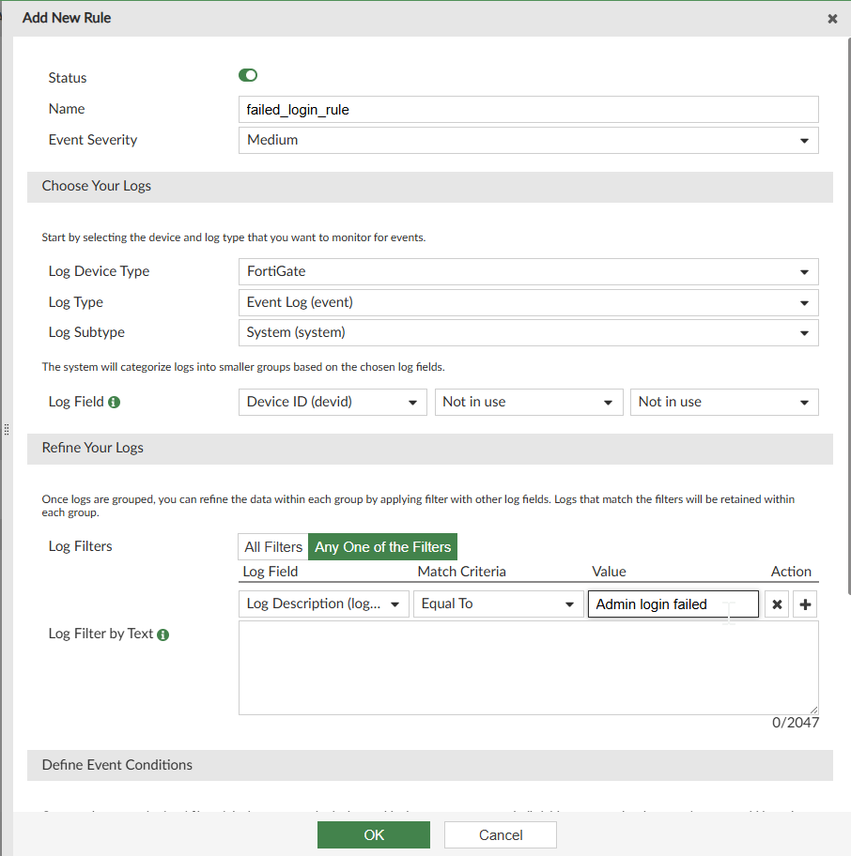The image size is (851, 856).
Task: Expand the Log Subtype dropdown
Action: tap(528, 332)
